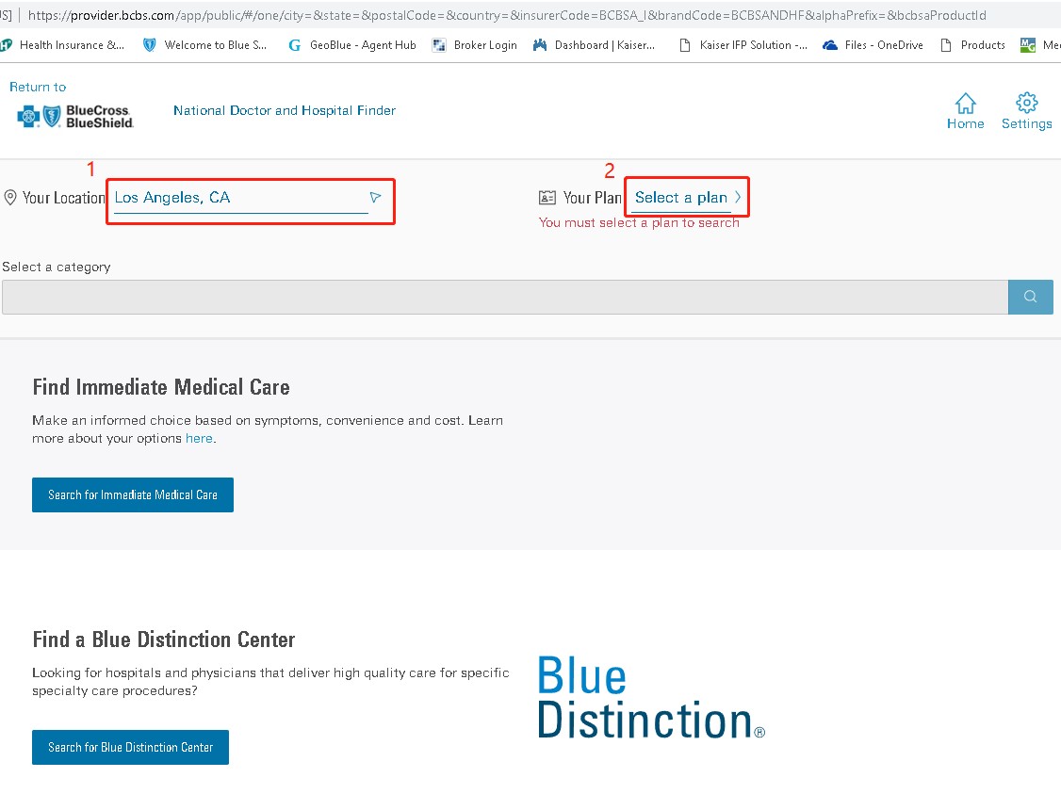Open the Products bookmark
Screen dimensions: 1061x810
(x=973, y=45)
